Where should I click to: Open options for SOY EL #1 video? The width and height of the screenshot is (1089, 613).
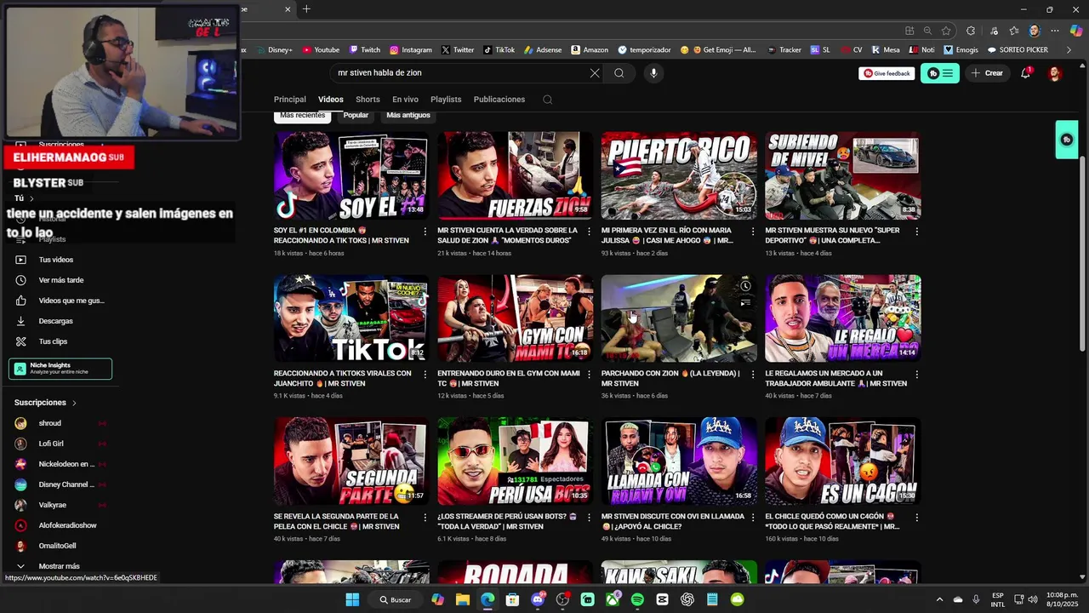pos(425,231)
